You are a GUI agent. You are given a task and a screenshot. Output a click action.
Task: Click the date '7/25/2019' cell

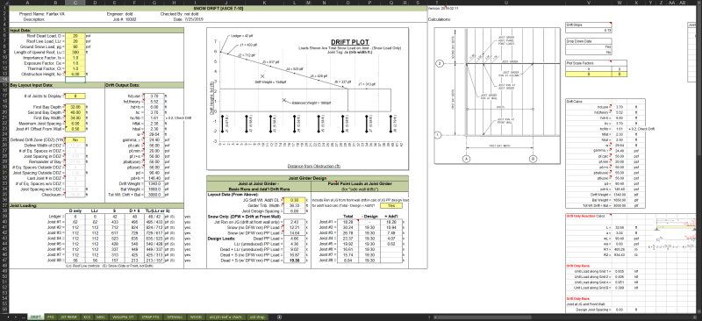click(x=194, y=19)
